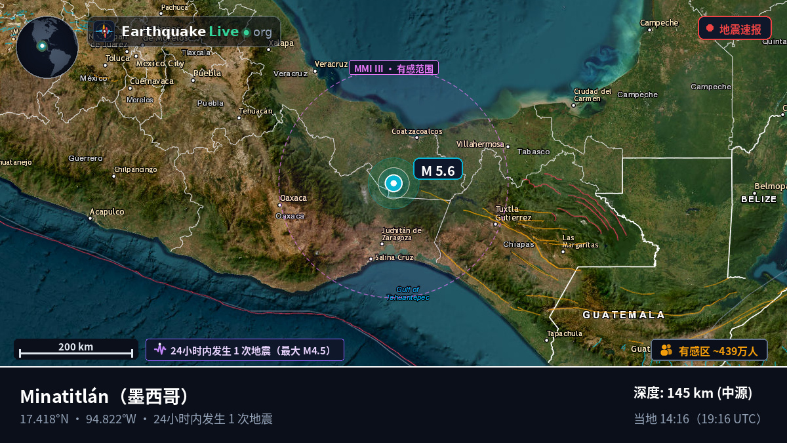Image resolution: width=787 pixels, height=443 pixels.
Task: Click the Cuernavaca city label
Action: coord(152,81)
